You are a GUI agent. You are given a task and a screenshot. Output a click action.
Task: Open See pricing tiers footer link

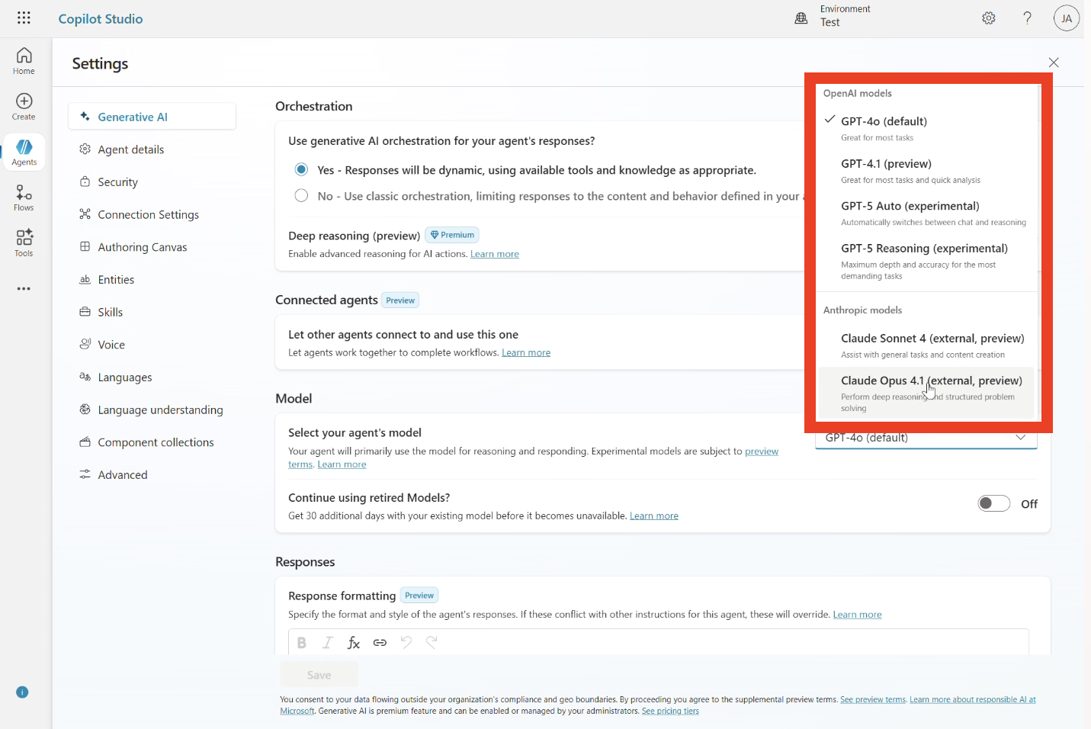click(670, 711)
